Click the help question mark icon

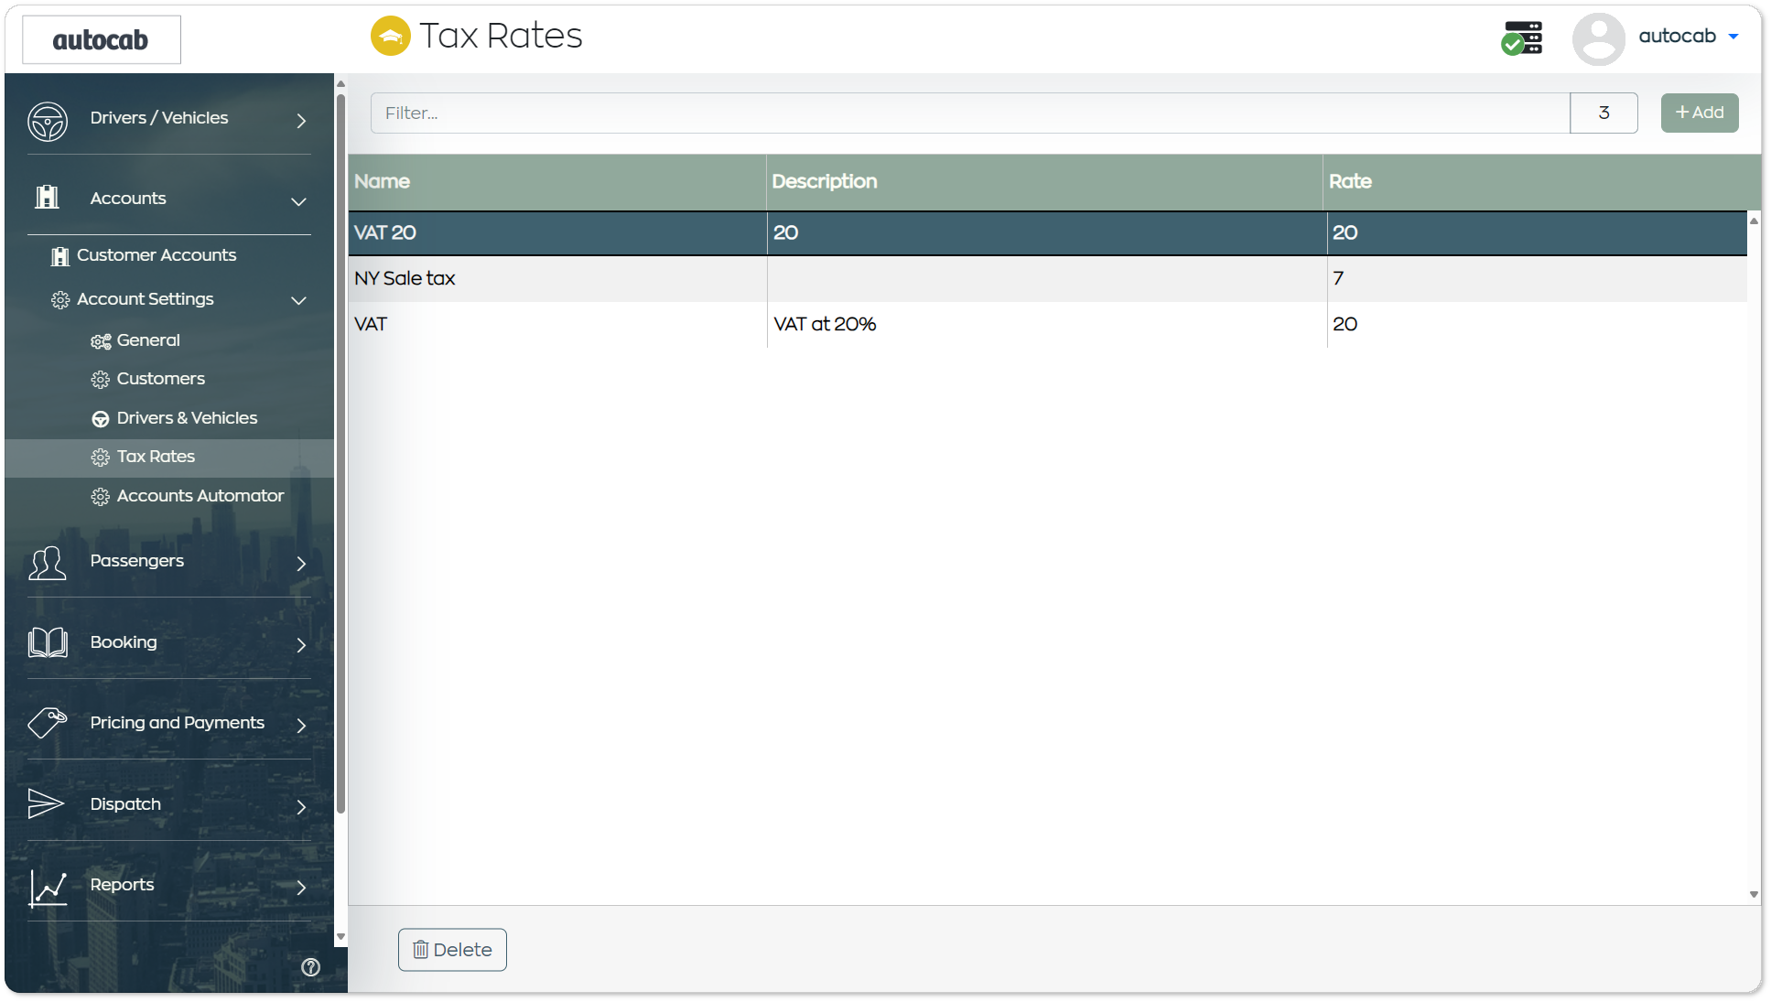[311, 967]
